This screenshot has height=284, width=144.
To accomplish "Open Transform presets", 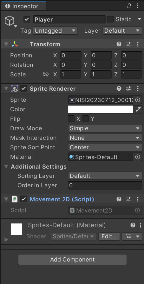I will (x=128, y=44).
